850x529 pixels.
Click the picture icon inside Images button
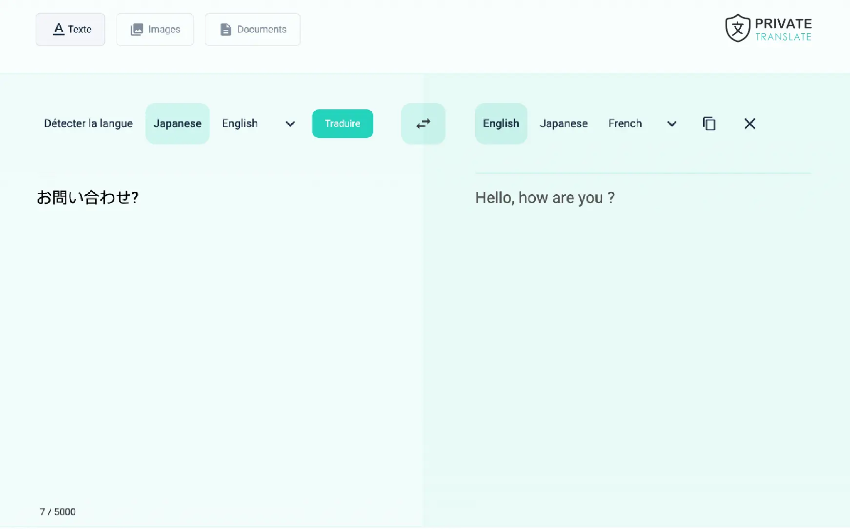pyautogui.click(x=137, y=29)
